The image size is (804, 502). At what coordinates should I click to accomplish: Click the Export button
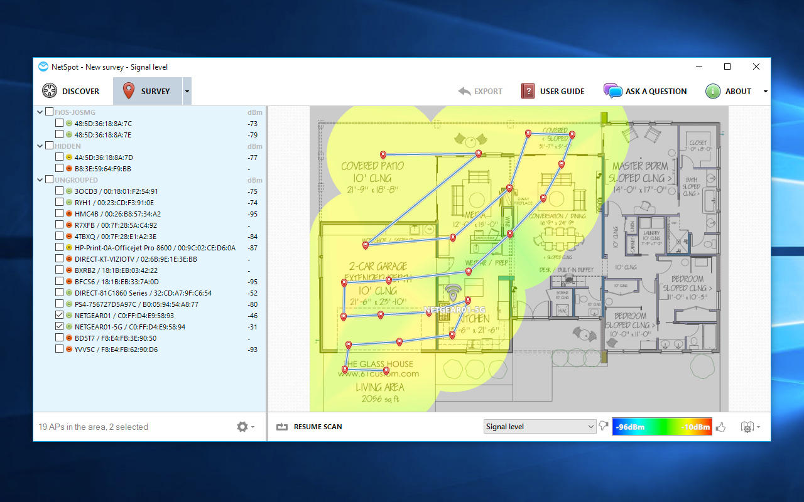coord(481,91)
